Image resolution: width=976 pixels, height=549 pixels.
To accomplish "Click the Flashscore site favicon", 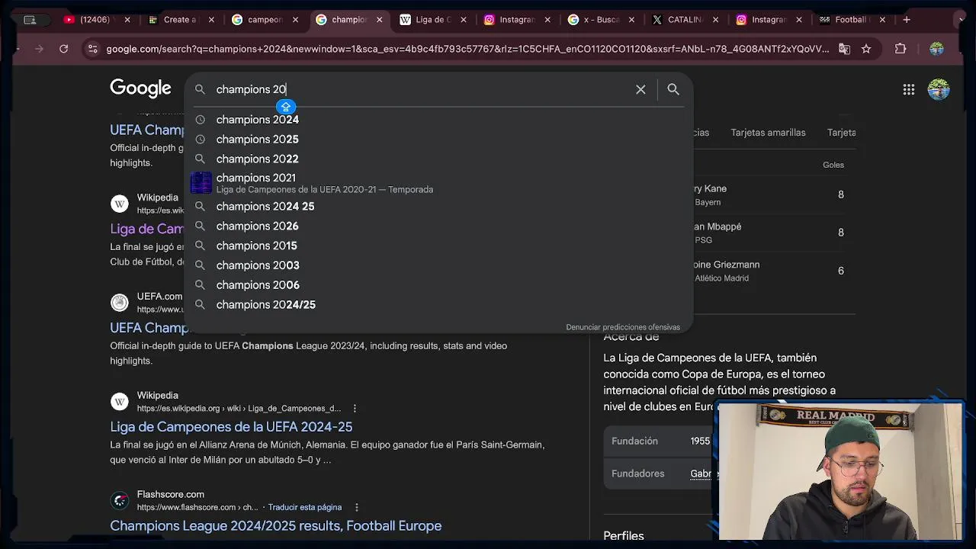I will pyautogui.click(x=120, y=500).
